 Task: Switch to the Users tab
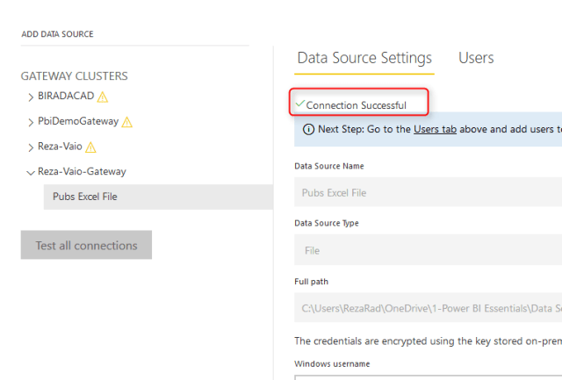click(x=476, y=58)
